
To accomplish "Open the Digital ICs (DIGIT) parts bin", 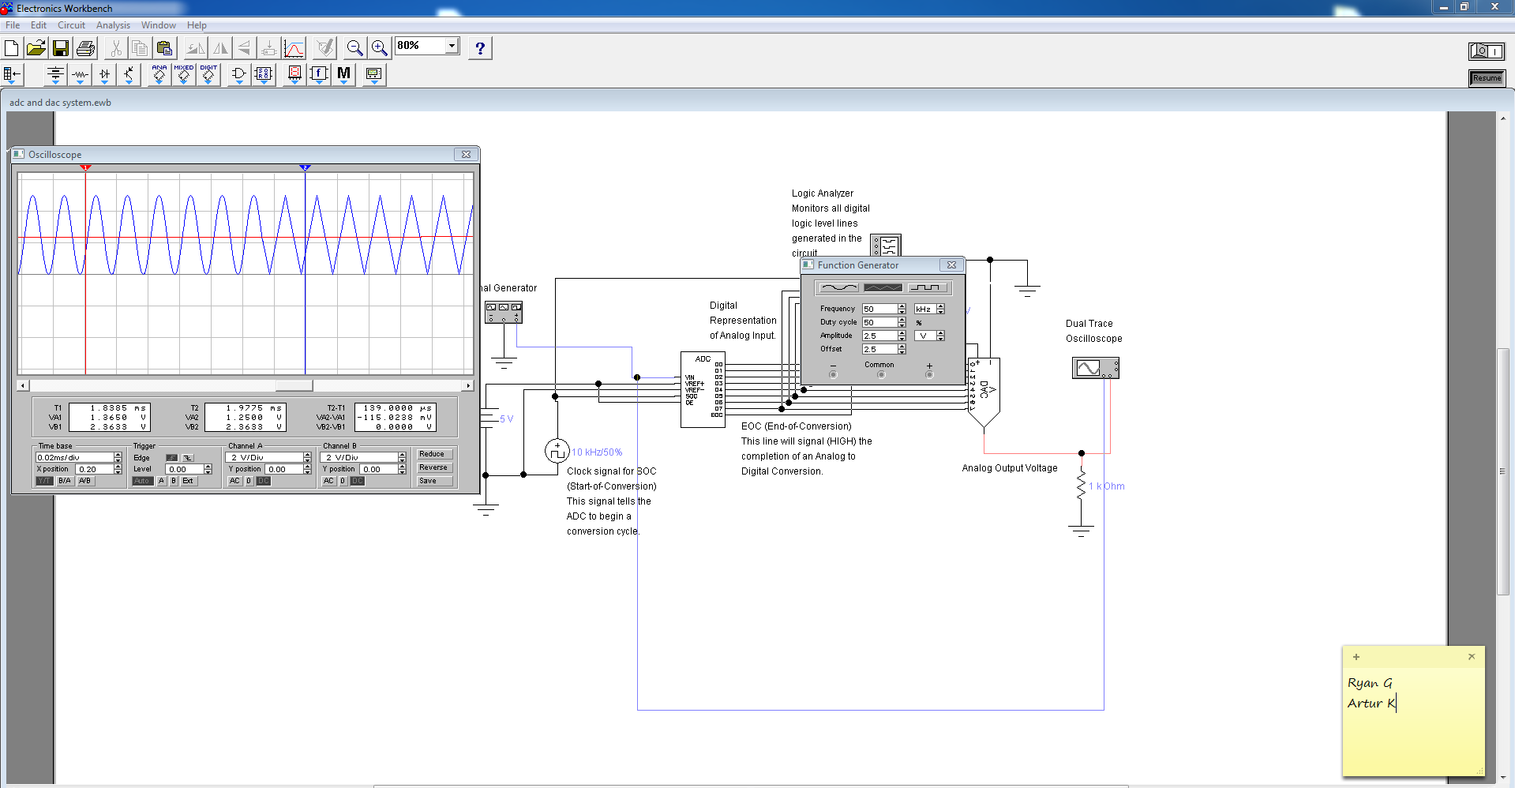I will 208,75.
